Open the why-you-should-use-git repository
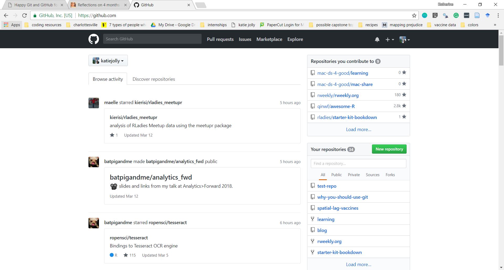 coord(343,197)
